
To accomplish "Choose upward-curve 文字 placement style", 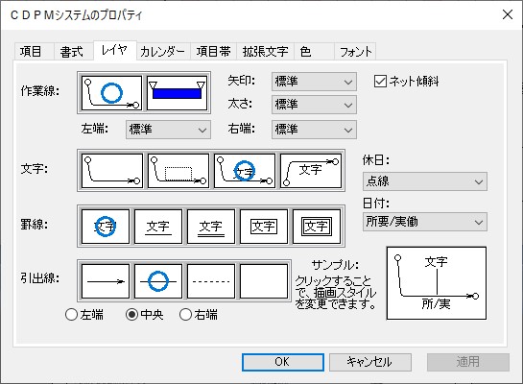I will (x=311, y=171).
